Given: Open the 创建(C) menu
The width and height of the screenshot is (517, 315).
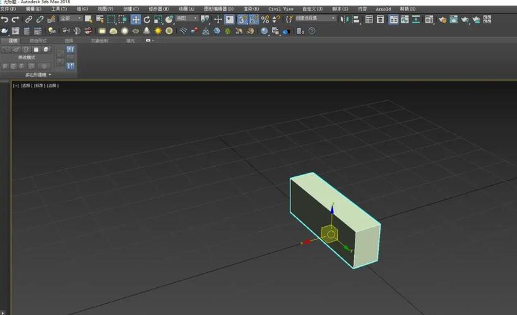Looking at the screenshot, I should pos(131,9).
